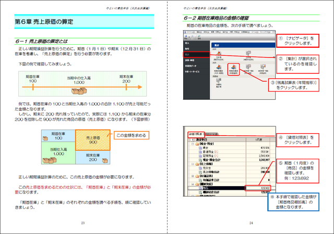Click the application icon in the window menu bar
Screen dimensions: 334x234
coord(185,32)
